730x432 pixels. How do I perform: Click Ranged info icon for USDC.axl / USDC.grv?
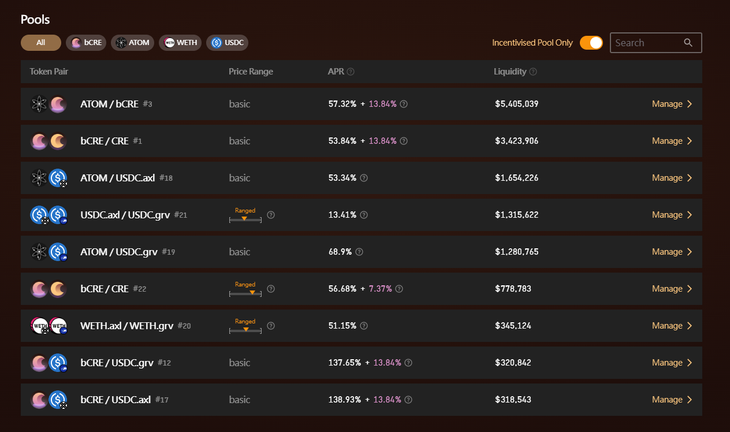[x=271, y=215]
